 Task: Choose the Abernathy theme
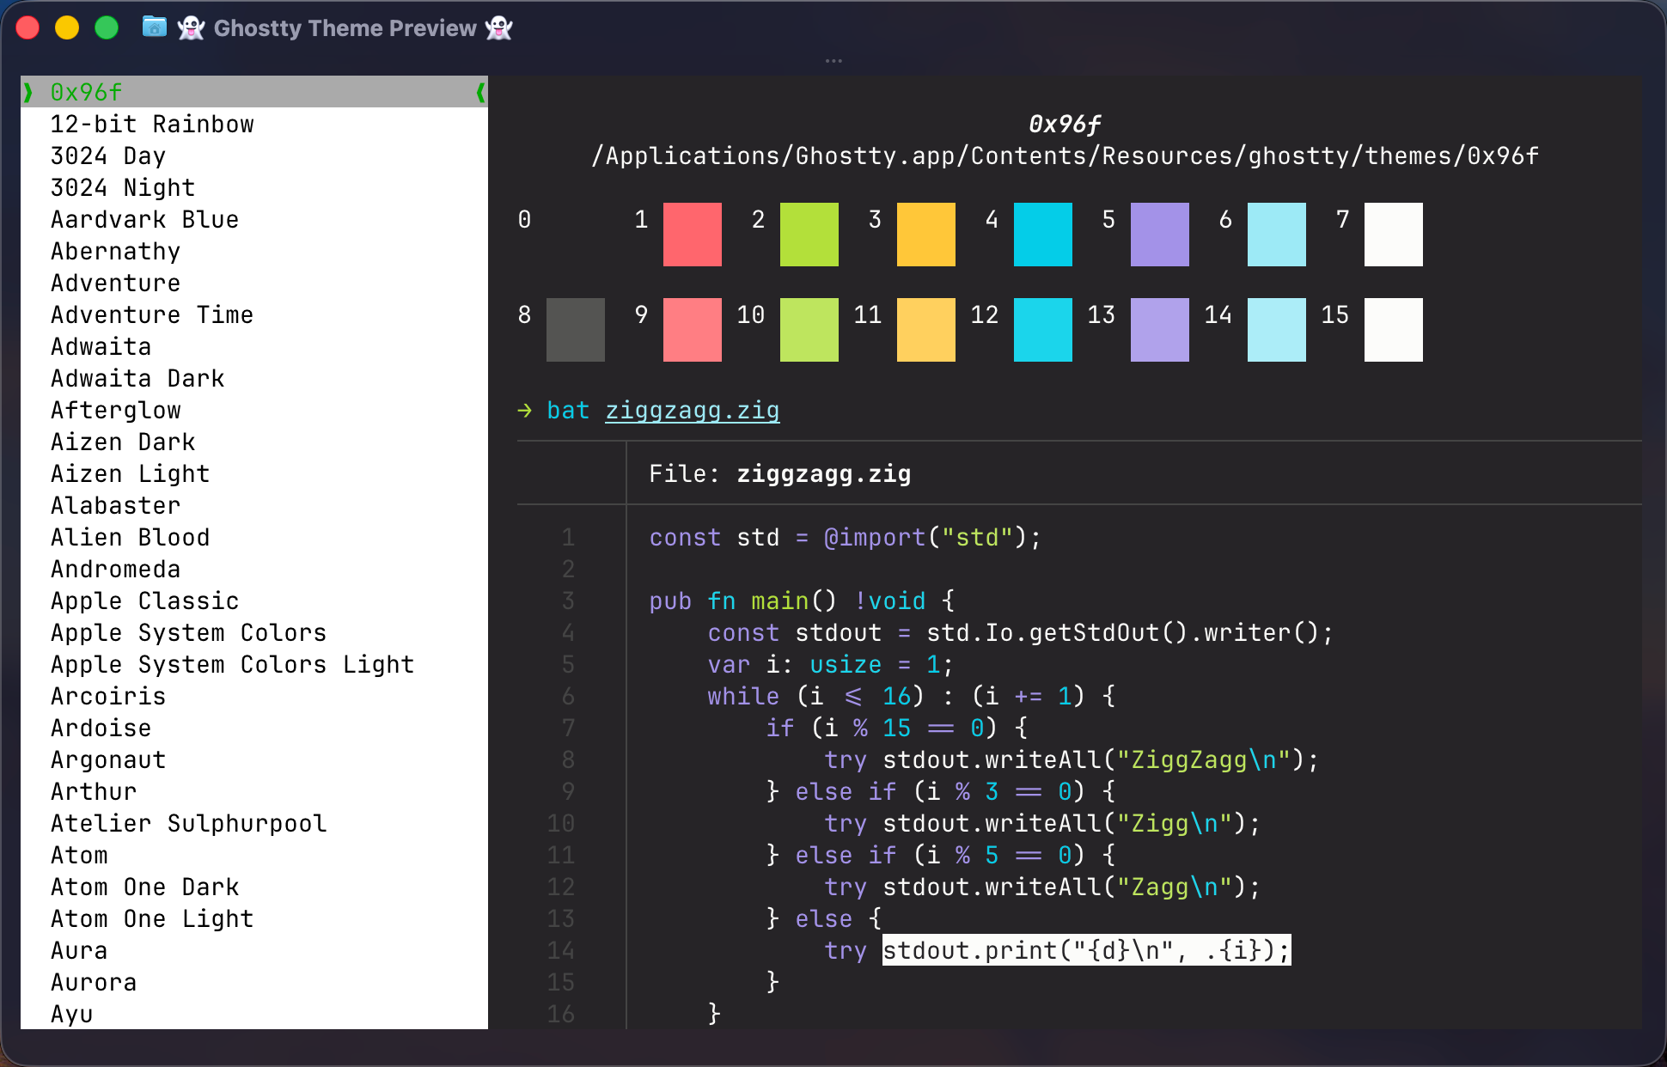coord(254,251)
